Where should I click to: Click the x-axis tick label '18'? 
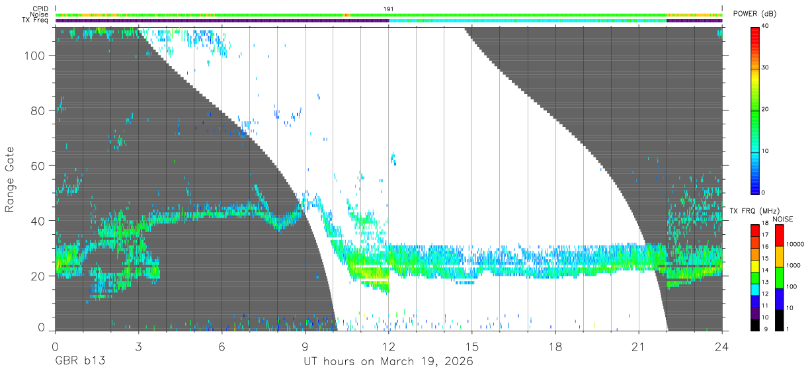coord(555,346)
